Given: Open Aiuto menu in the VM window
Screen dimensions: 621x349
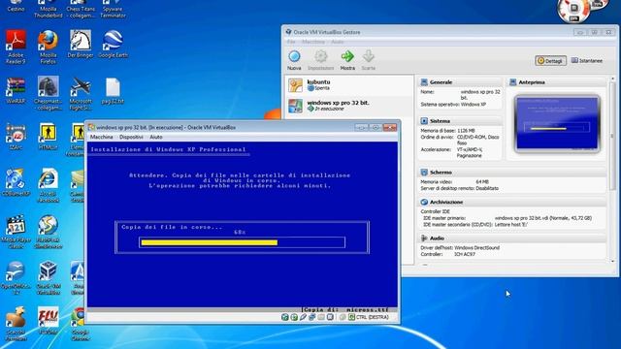Looking at the screenshot, I should [x=156, y=137].
